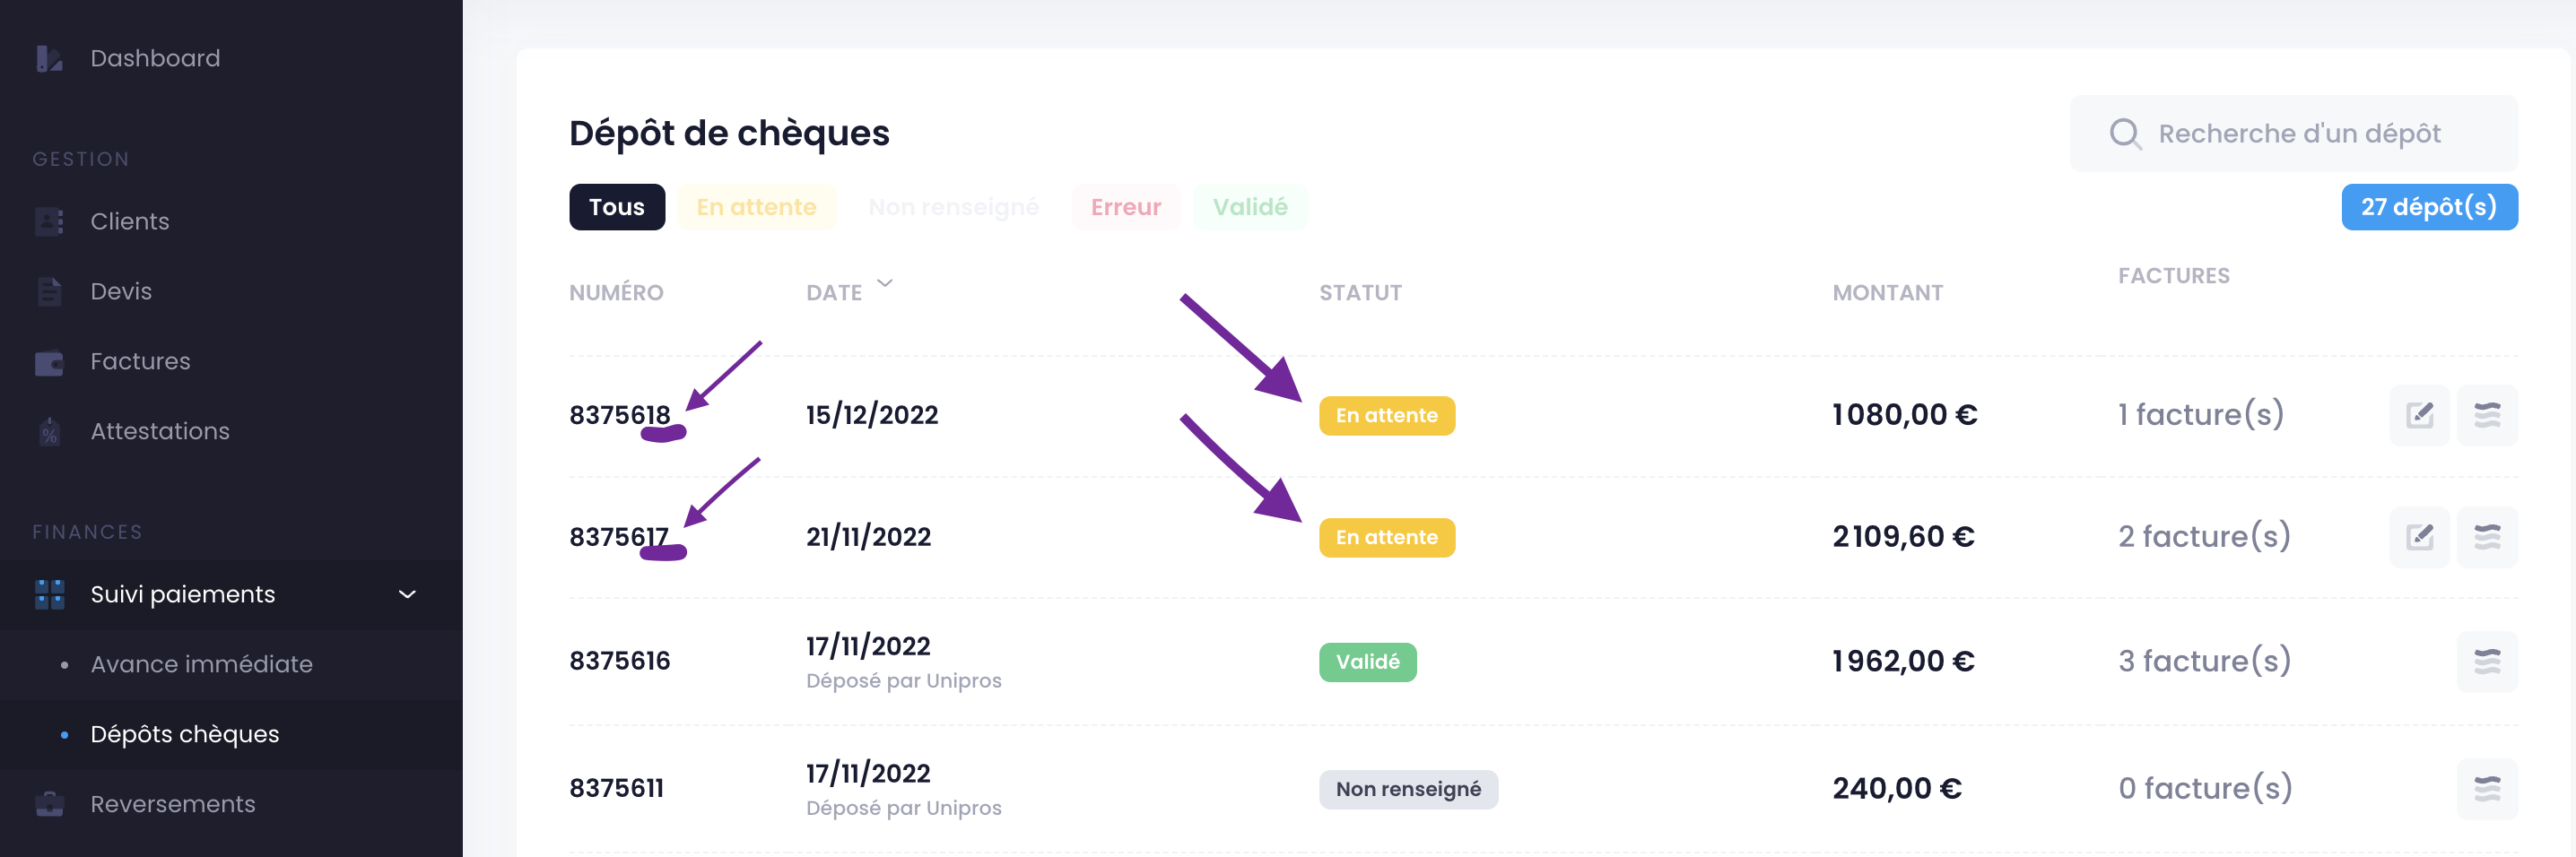Select the Tous filter tab
This screenshot has height=857, width=2576.
tap(617, 207)
